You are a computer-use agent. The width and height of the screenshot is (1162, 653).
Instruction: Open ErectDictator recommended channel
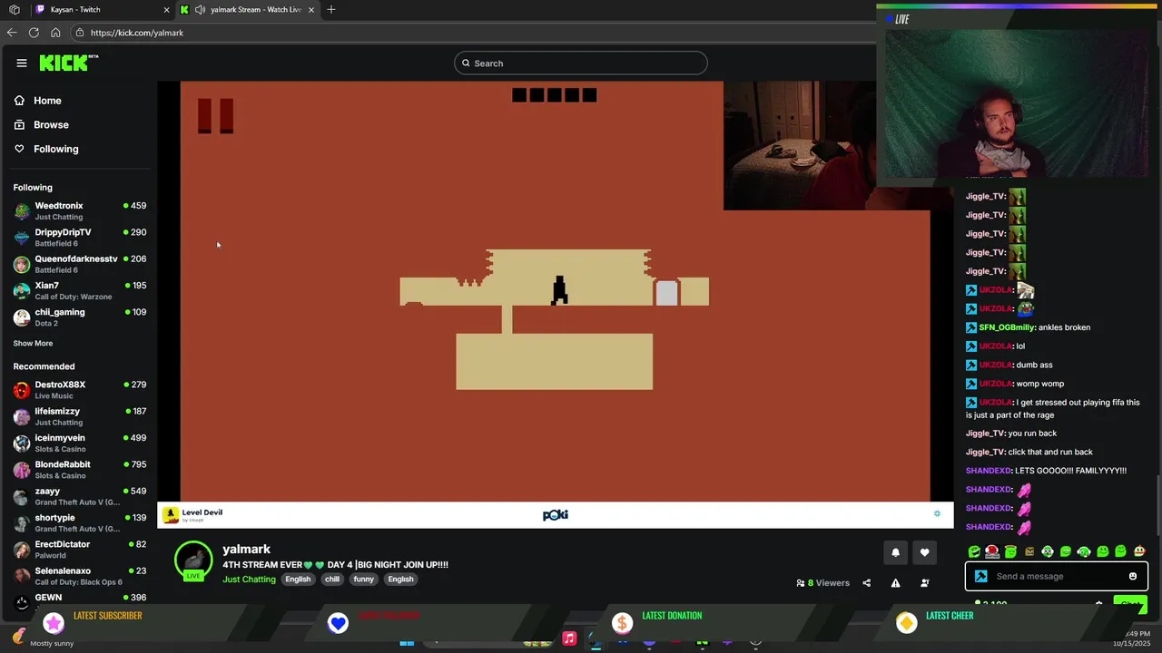(80, 550)
